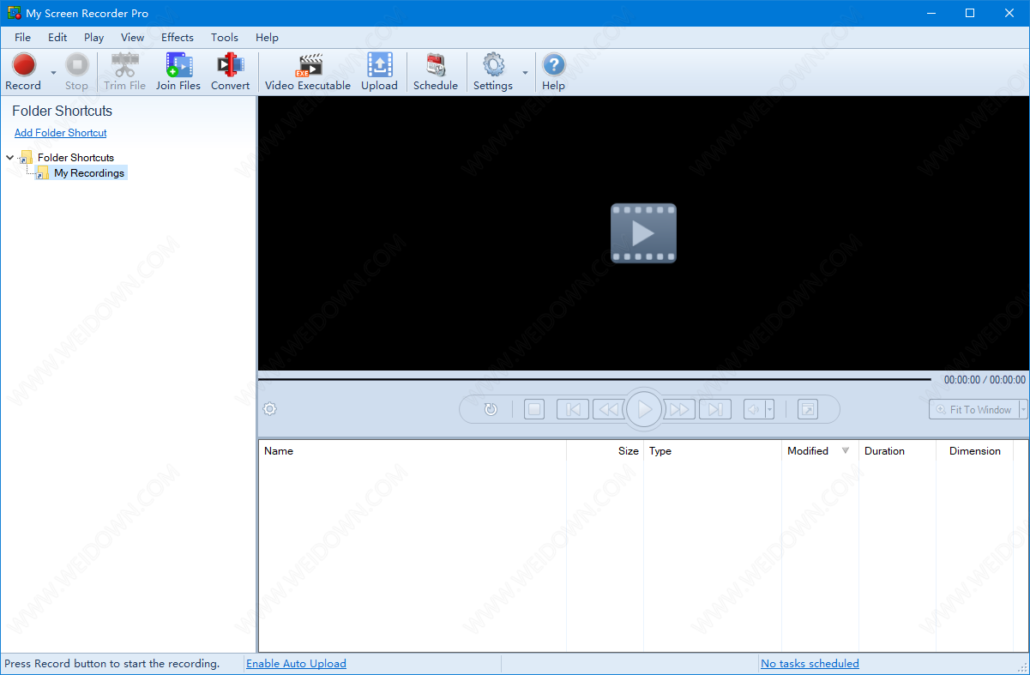
Task: Open the volume dropdown arrow
Action: (770, 410)
